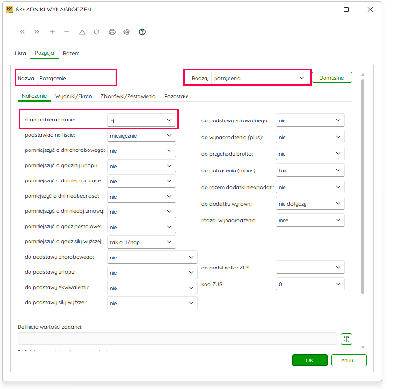Click the Nazwa input field
Screen dimensions: 393x389
(76, 78)
